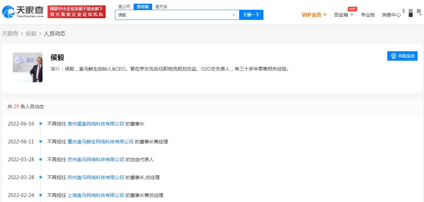
Task: Click the TianYanCha logo
Action: (23, 12)
